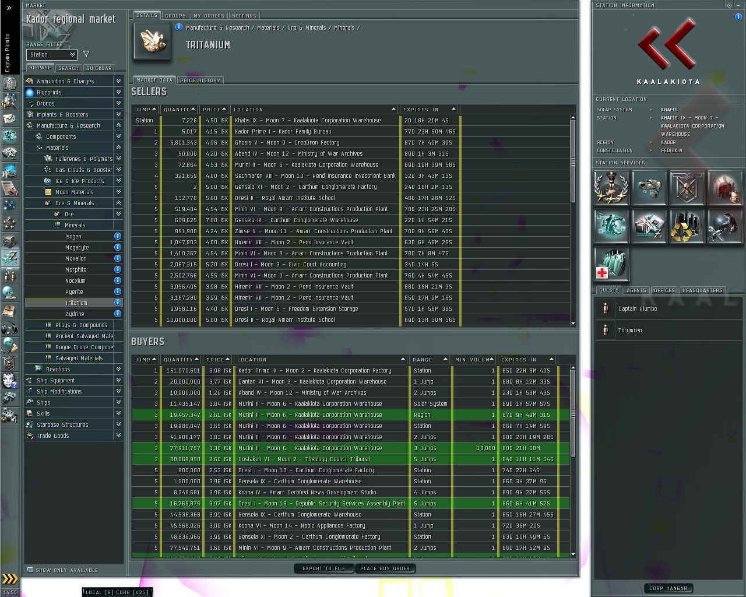Click the Place Buy Order button
The height and width of the screenshot is (597, 746).
point(385,568)
